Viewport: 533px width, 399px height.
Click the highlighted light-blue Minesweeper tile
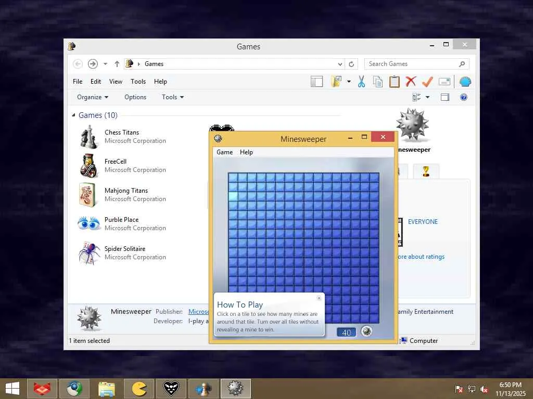coord(233,196)
